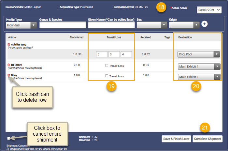
Task: Click the Tags column header
Action: pyautogui.click(x=167, y=37)
